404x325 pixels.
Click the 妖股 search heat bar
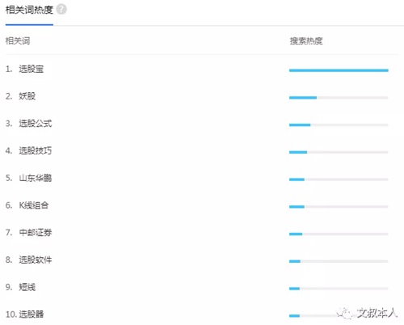coord(339,98)
